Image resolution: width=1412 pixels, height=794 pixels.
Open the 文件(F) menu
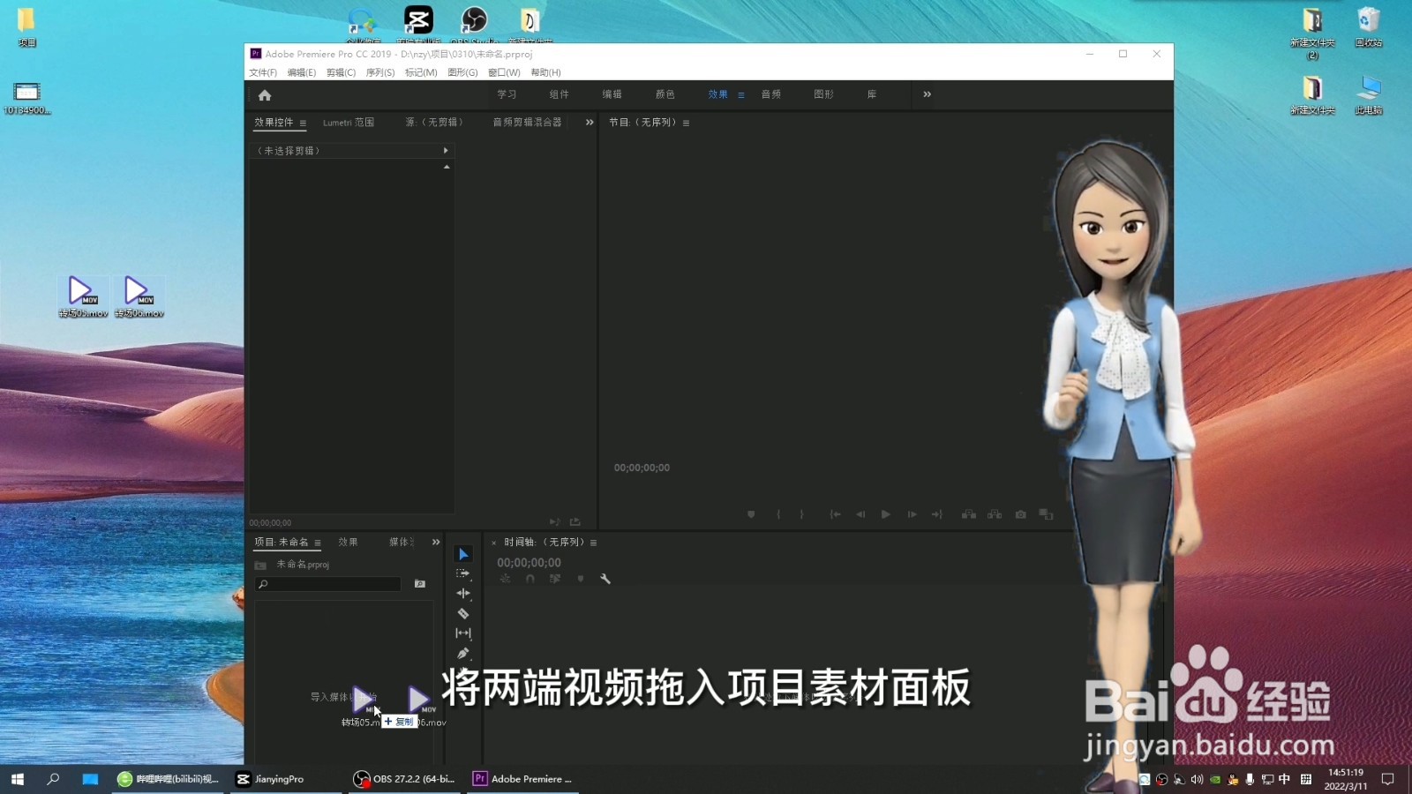(261, 72)
